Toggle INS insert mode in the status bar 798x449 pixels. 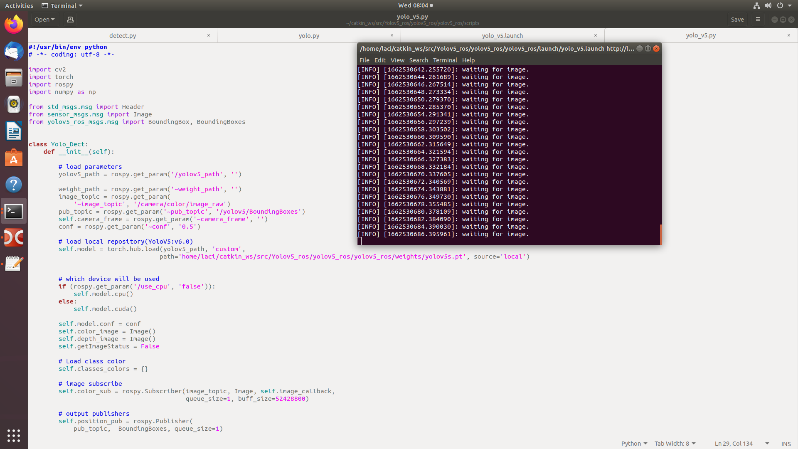(x=786, y=444)
